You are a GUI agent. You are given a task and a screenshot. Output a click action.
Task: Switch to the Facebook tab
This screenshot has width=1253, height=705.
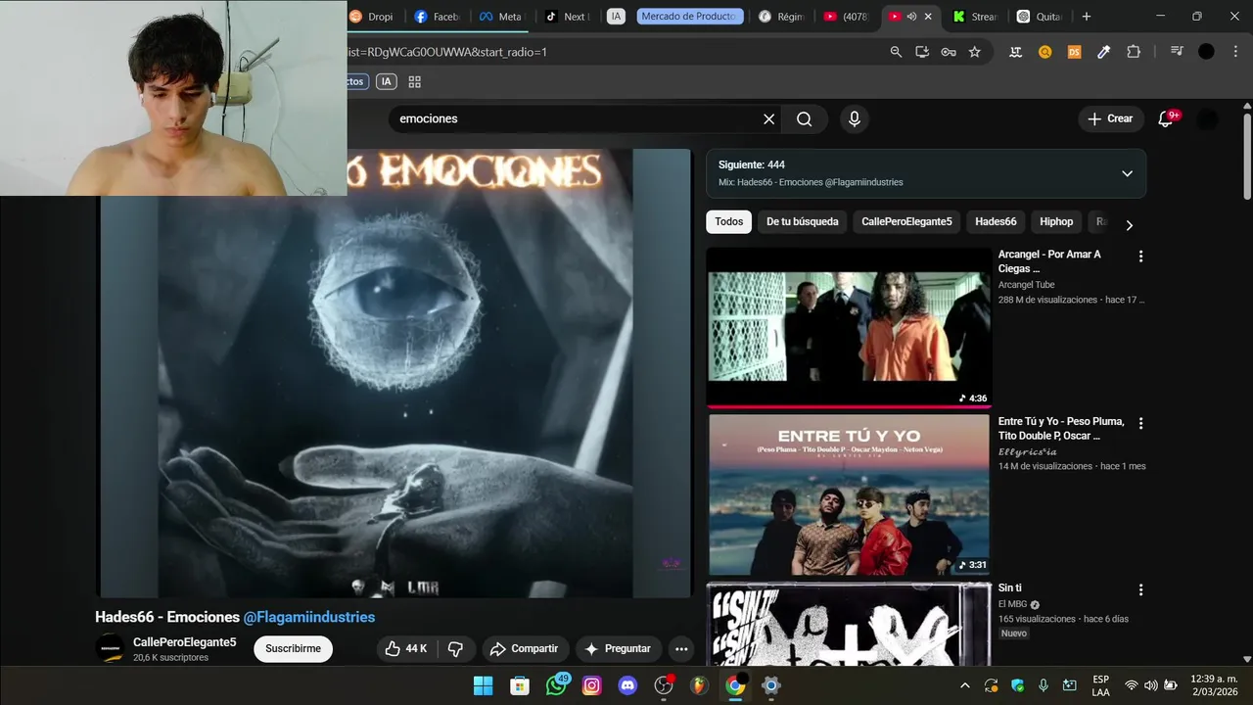point(438,17)
